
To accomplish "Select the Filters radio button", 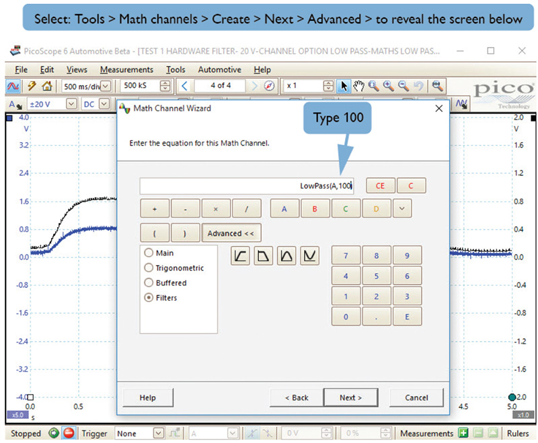I will point(149,297).
